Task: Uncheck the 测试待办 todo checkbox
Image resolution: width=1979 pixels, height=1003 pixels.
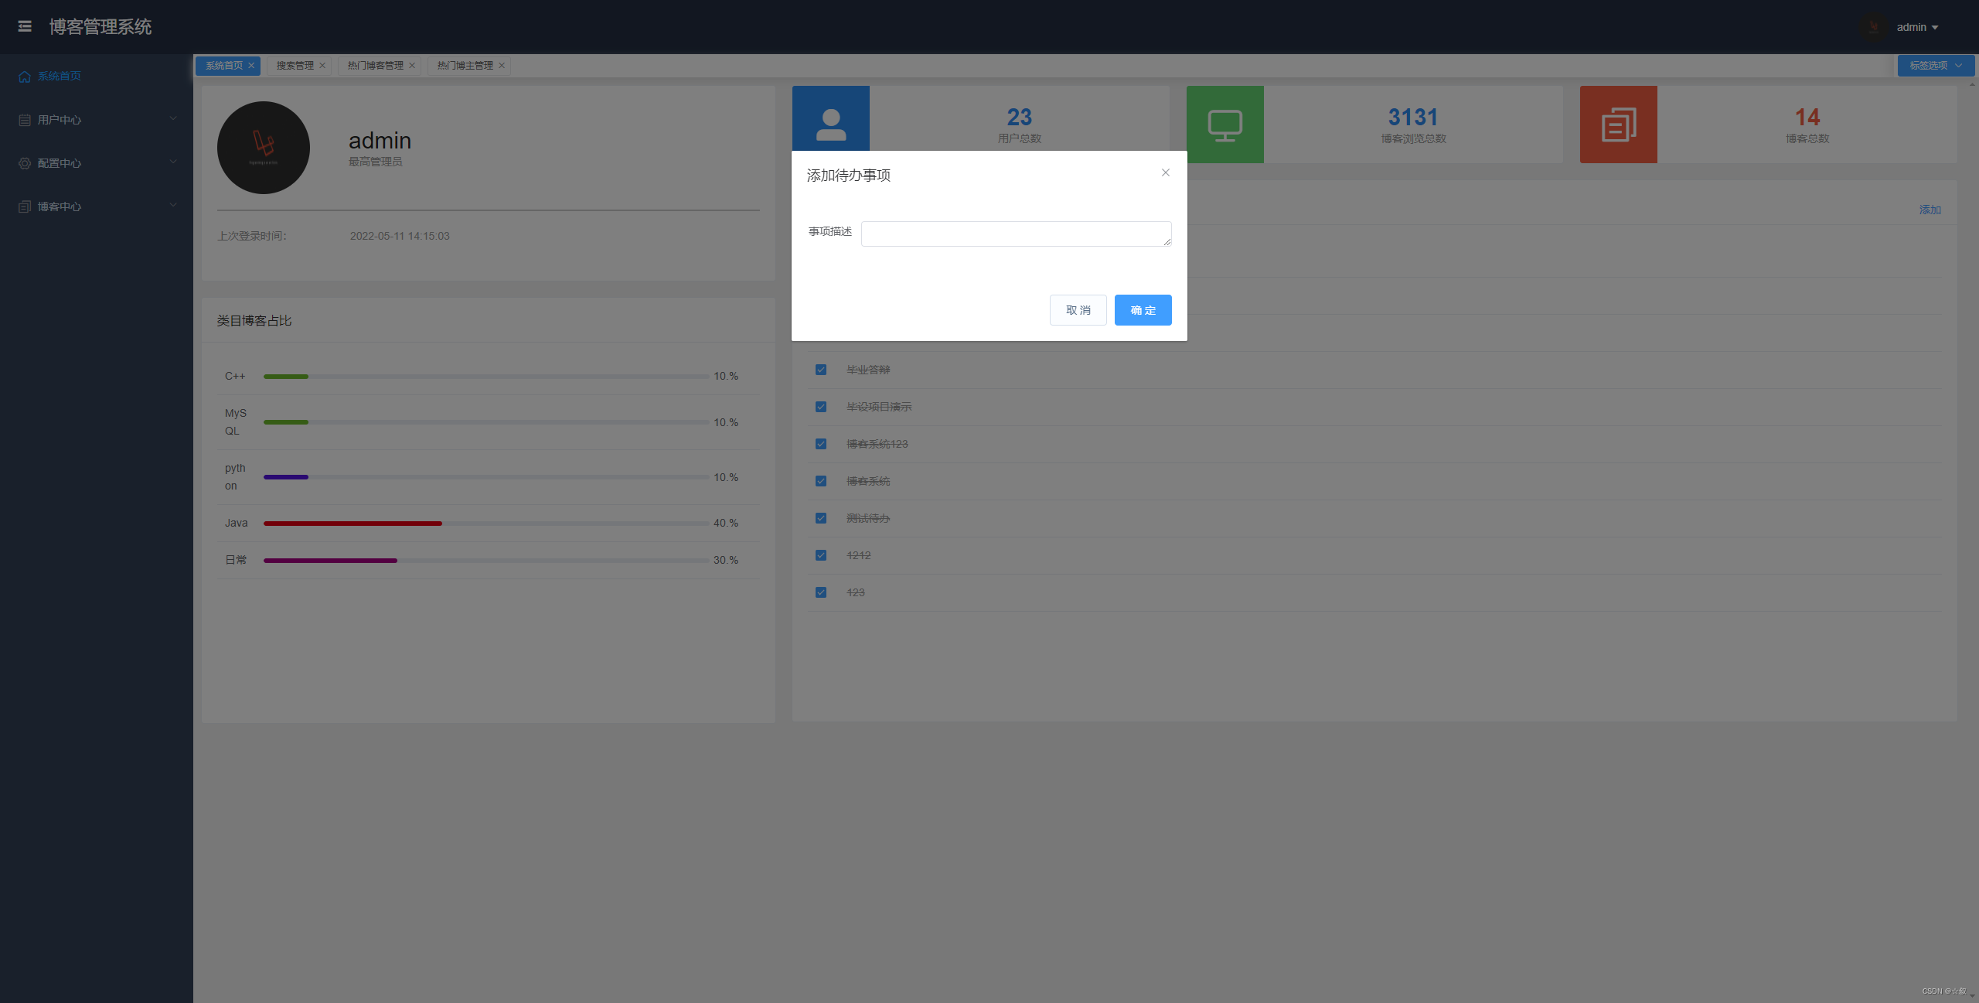Action: coord(821,518)
